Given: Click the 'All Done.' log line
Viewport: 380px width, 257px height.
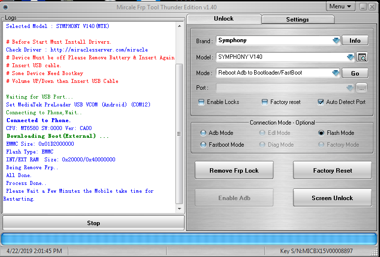Looking at the screenshot, I should 19,175.
